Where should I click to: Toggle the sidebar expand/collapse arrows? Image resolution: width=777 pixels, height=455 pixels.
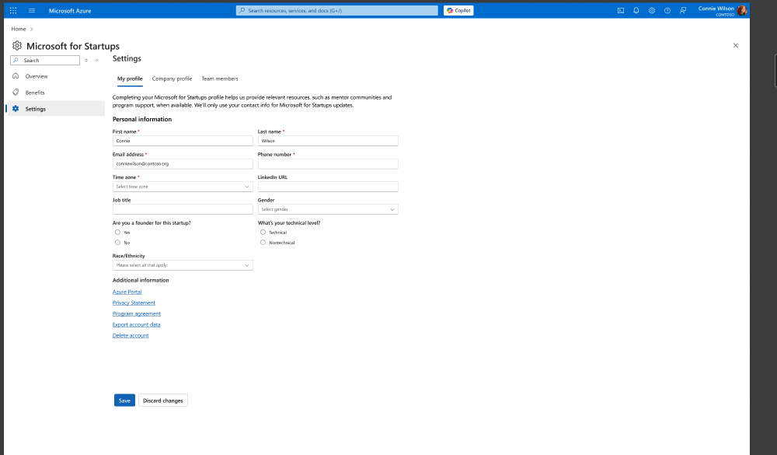click(86, 61)
